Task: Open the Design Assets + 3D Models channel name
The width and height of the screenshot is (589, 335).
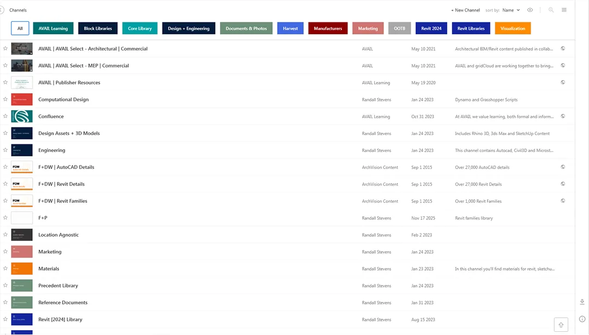Action: 69,133
